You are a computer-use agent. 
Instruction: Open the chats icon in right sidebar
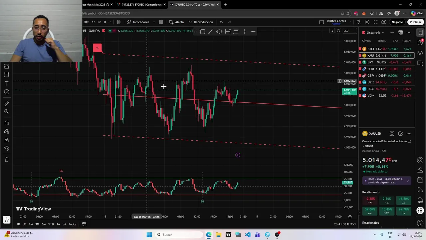(420, 63)
